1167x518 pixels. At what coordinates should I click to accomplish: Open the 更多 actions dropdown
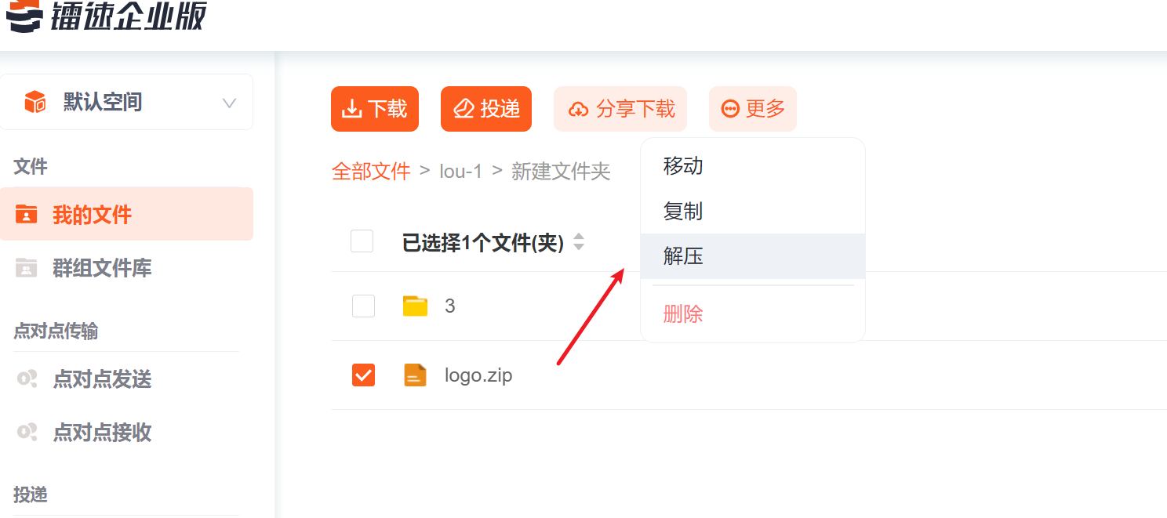[753, 109]
